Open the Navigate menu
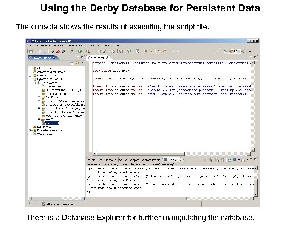Image resolution: width=306 pixels, height=229 pixels. point(58,45)
